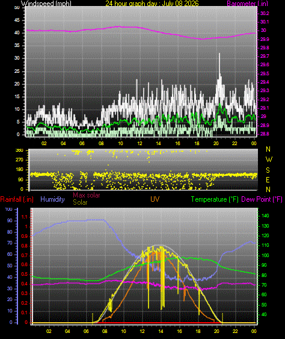285x339 pixels.
Task: Select the orange UV legend label
Action: click(x=155, y=199)
